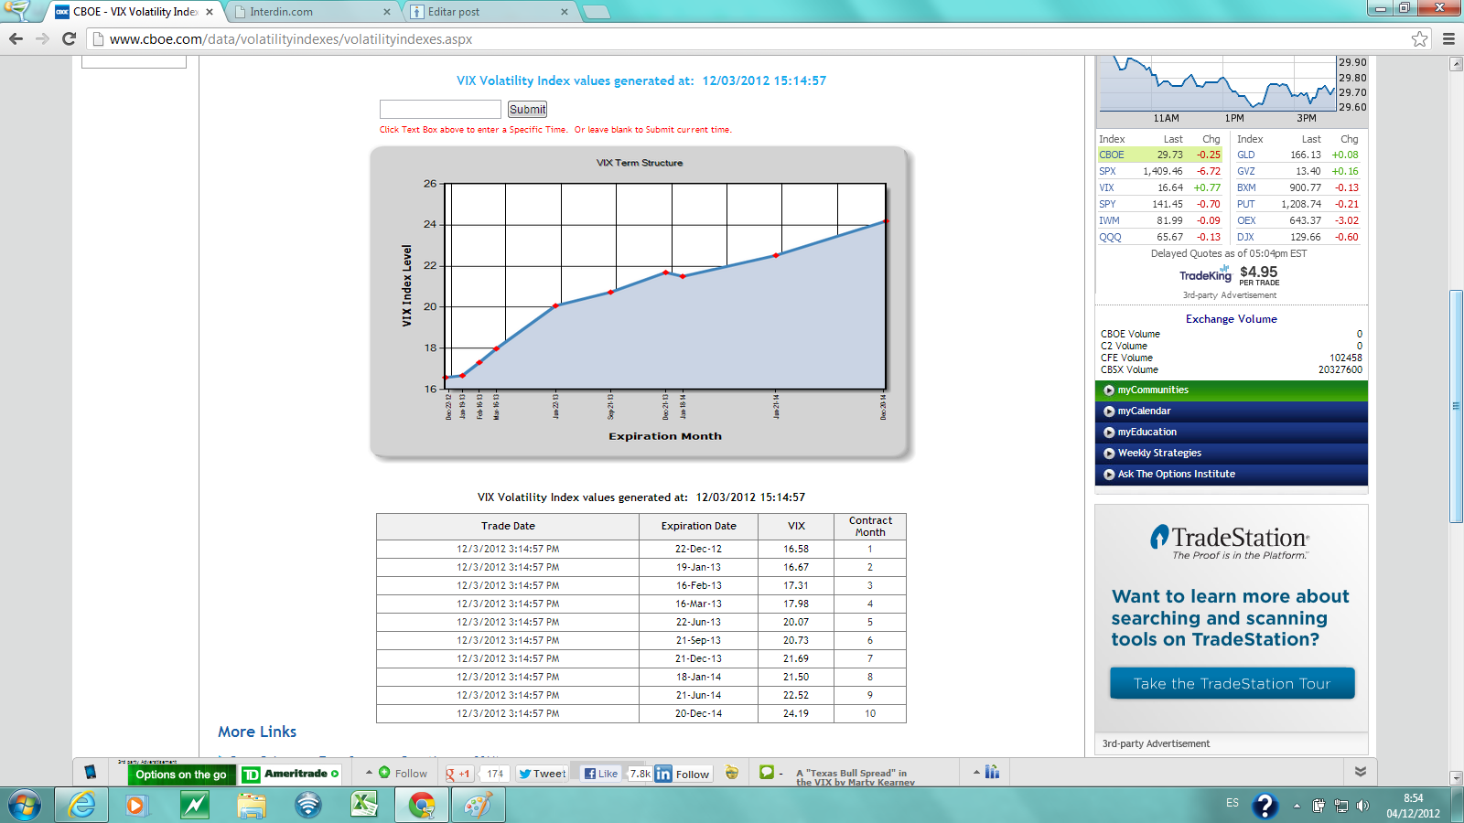
Task: Reload the page with the refresh icon
Action: (69, 38)
